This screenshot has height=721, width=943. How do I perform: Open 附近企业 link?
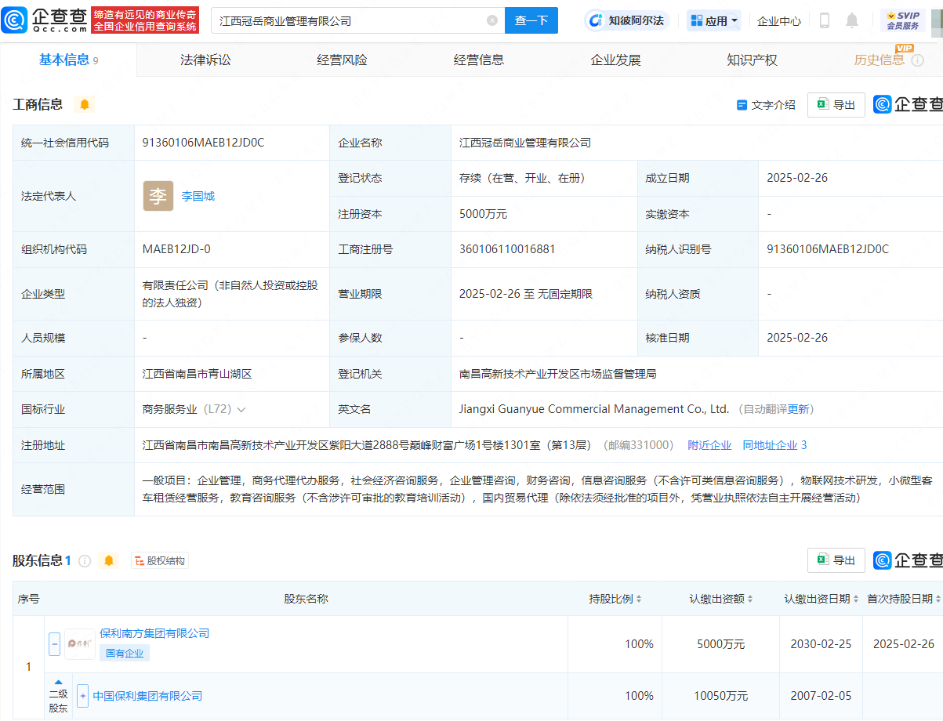point(709,445)
